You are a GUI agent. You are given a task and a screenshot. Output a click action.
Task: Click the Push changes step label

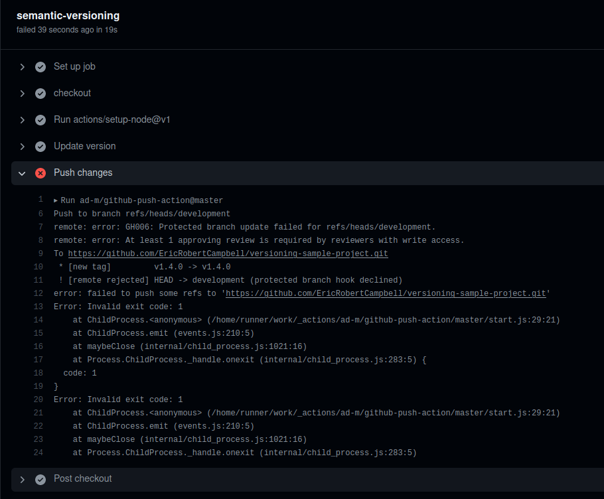(x=83, y=173)
